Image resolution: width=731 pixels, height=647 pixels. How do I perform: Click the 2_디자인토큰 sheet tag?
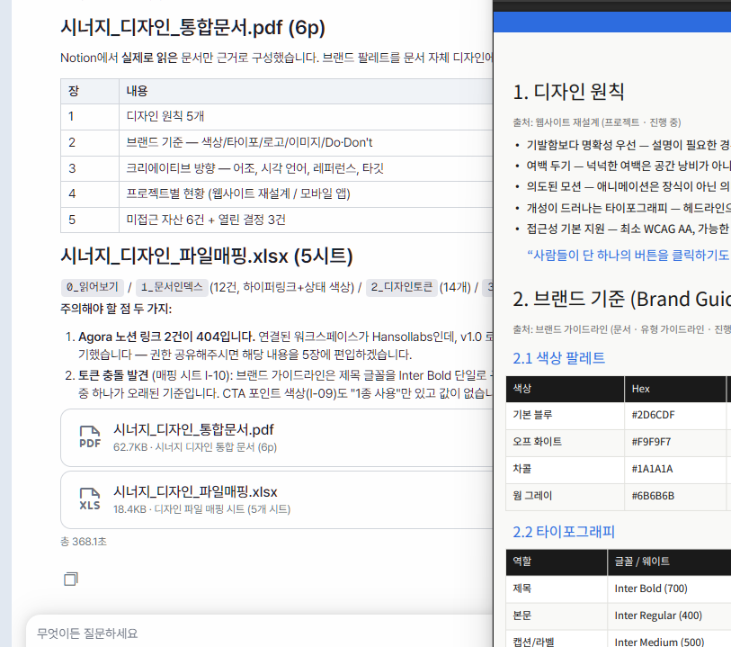coord(401,287)
